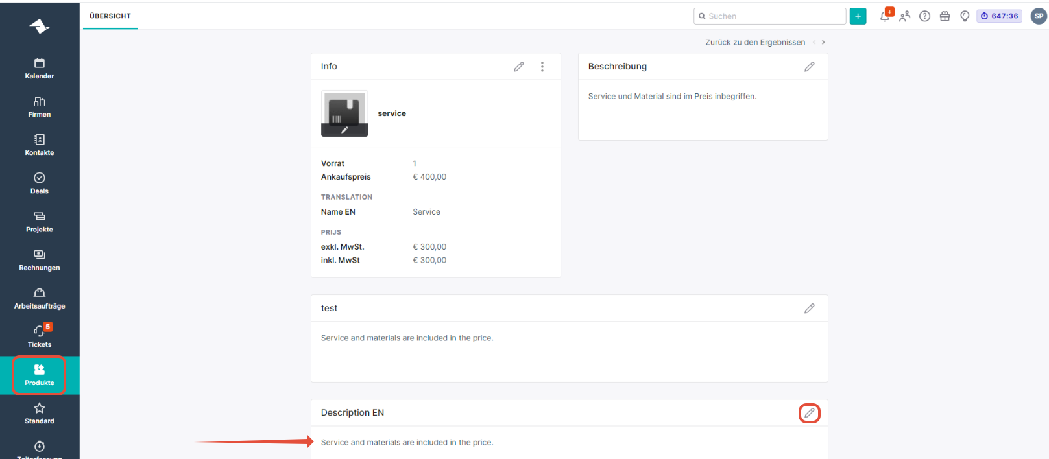This screenshot has width=1049, height=459.
Task: Select Produkte in the sidebar
Action: click(x=40, y=375)
